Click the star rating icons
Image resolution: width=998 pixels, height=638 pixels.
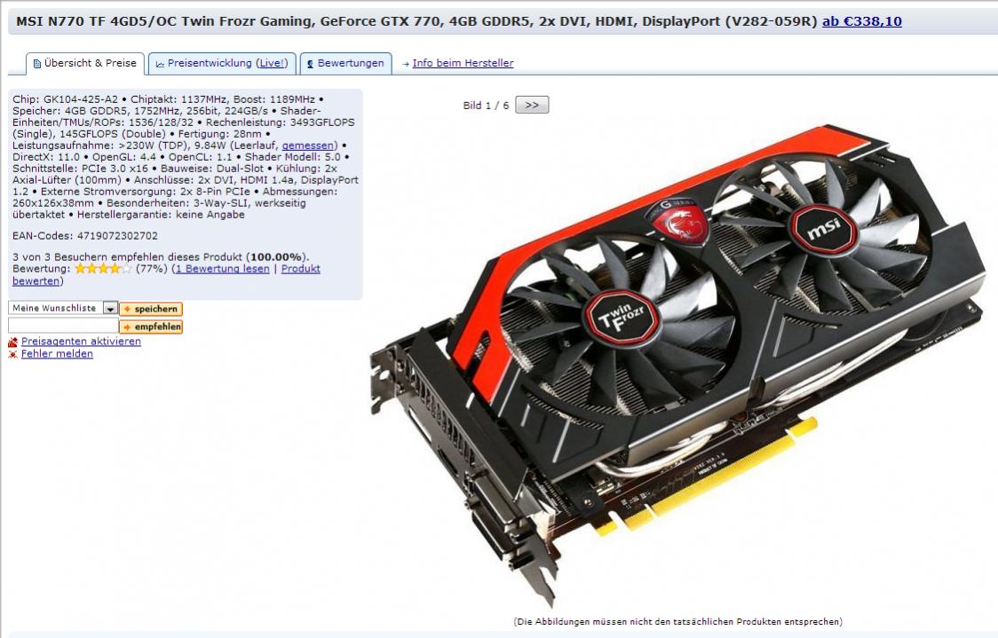click(103, 269)
